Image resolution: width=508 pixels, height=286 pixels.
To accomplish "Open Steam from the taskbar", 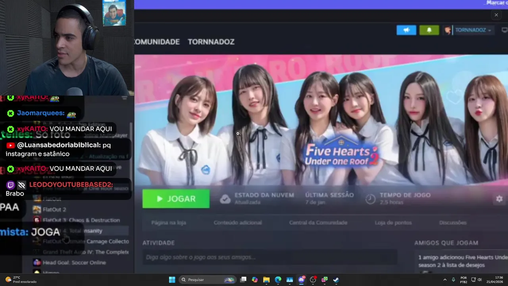I will point(336,280).
